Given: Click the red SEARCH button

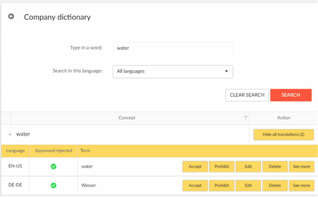Looking at the screenshot, I should click(x=291, y=95).
